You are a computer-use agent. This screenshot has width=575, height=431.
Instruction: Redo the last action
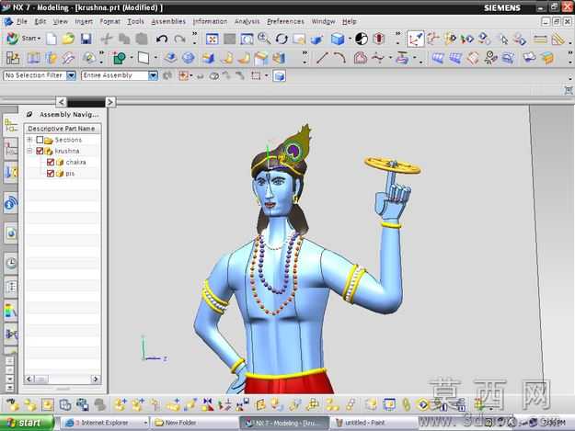pyautogui.click(x=179, y=39)
